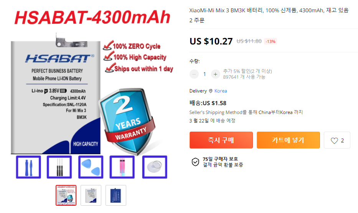
Task: Click the orange-red 즉시 구매 button
Action: (x=221, y=140)
